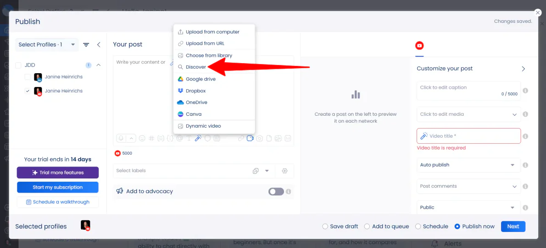This screenshot has height=248, width=546.
Task: Click the curly braces variables icon
Action: coord(170,138)
